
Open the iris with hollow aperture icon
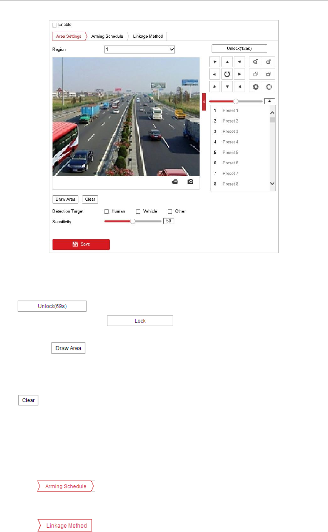click(268, 86)
